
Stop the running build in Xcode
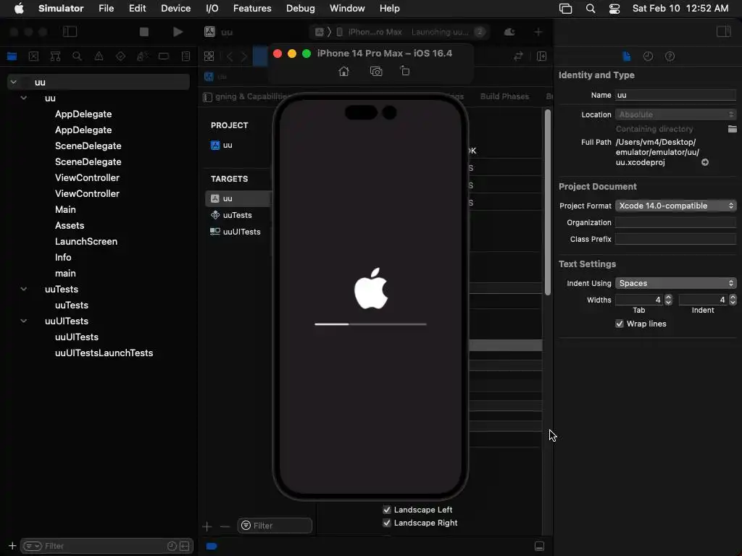[144, 32]
